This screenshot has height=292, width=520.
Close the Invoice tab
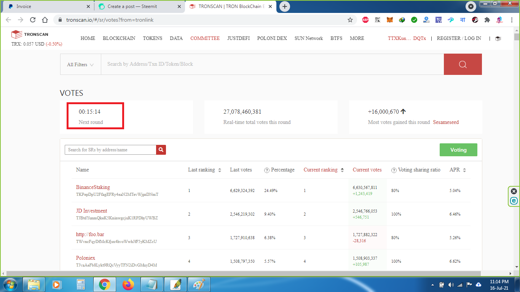(x=89, y=6)
